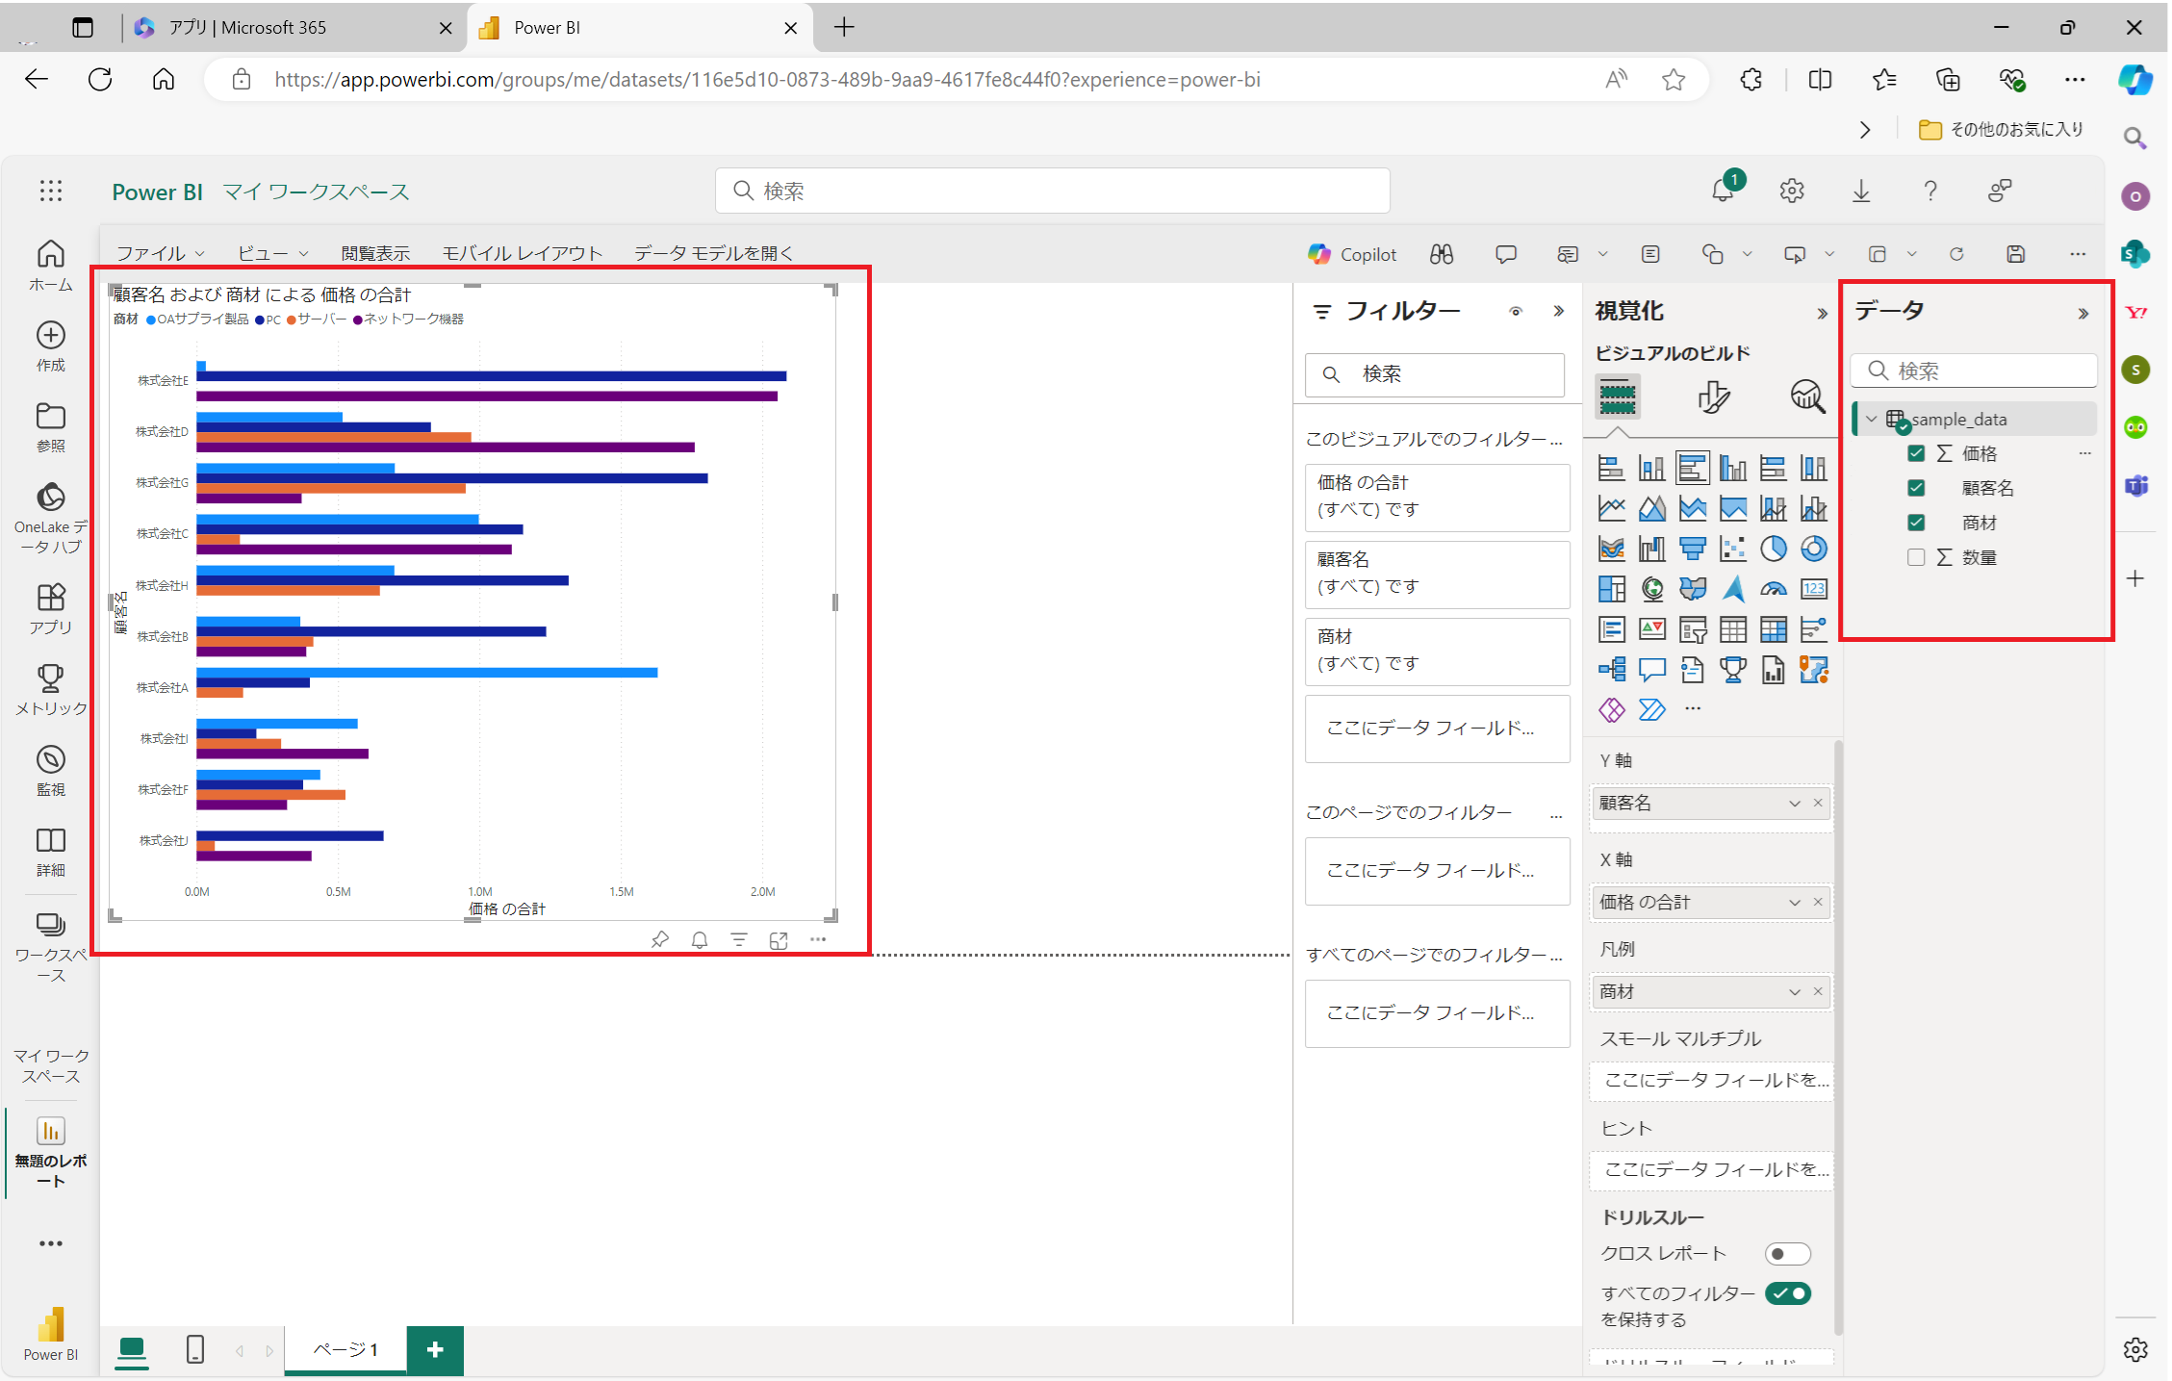Collapse the フィルター pane chevrons
This screenshot has width=2172, height=1381.
[x=1558, y=311]
